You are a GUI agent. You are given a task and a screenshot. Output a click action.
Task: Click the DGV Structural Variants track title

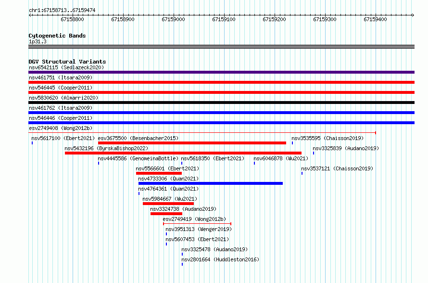(67, 62)
